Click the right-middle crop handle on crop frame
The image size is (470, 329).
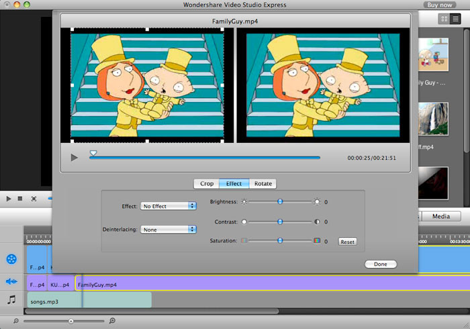click(x=222, y=85)
